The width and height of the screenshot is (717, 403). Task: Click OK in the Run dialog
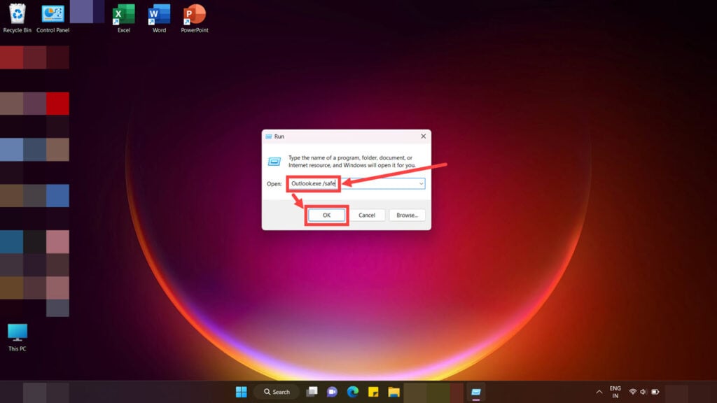[x=326, y=215]
